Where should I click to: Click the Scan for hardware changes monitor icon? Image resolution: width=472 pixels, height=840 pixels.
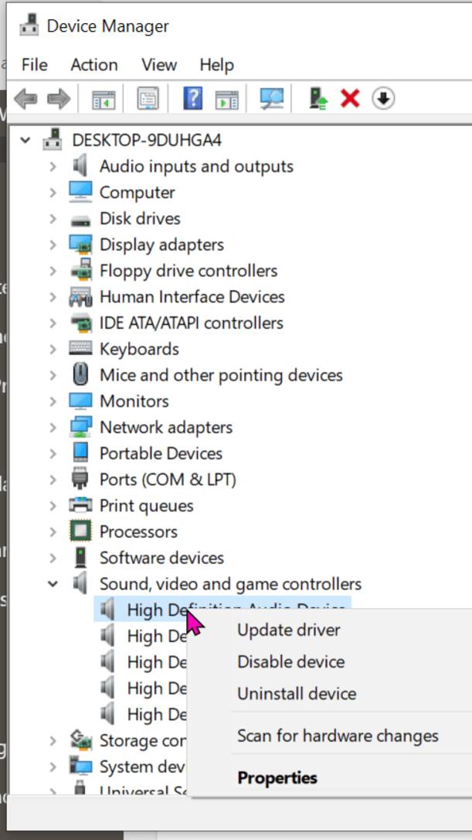[271, 99]
